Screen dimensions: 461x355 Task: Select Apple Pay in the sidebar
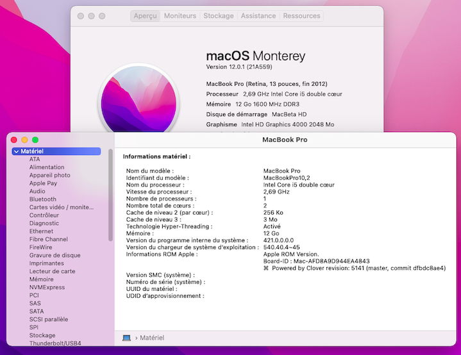pyautogui.click(x=43, y=183)
